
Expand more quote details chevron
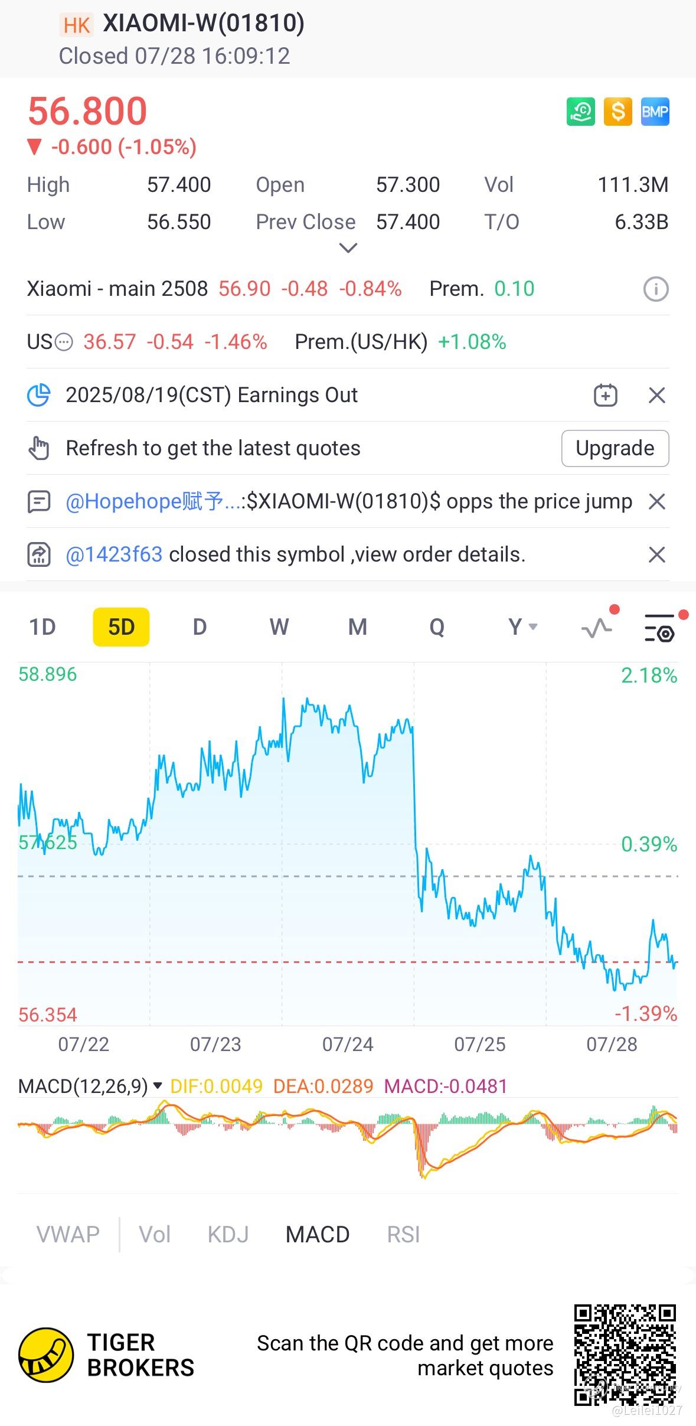click(x=348, y=248)
